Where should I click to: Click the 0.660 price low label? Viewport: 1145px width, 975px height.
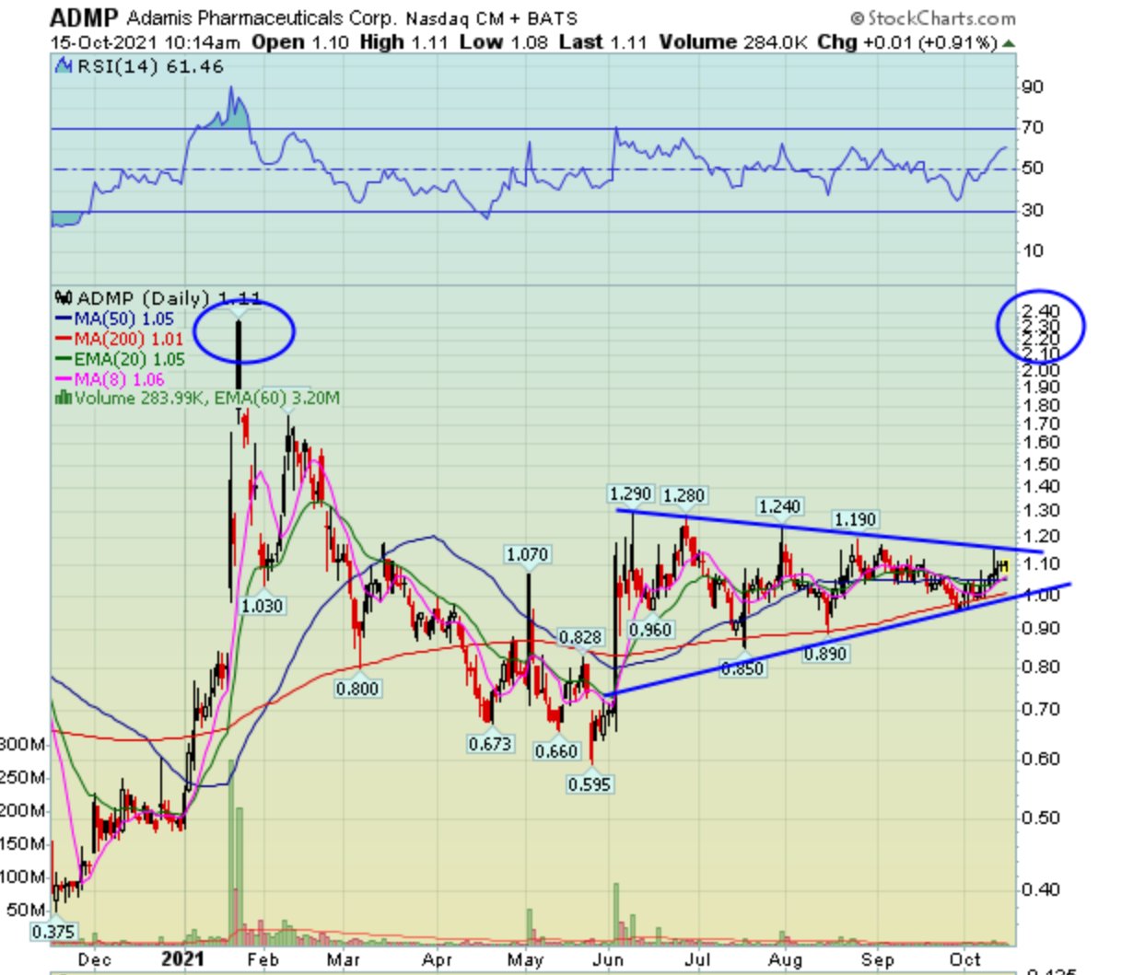coord(556,751)
